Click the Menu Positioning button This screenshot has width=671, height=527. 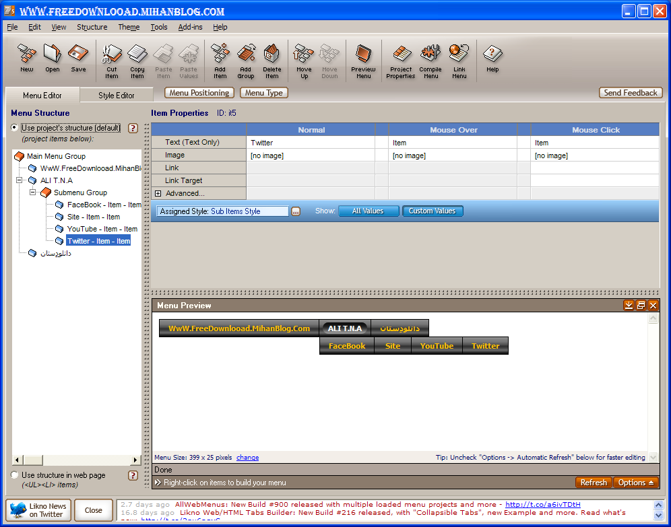(x=199, y=93)
